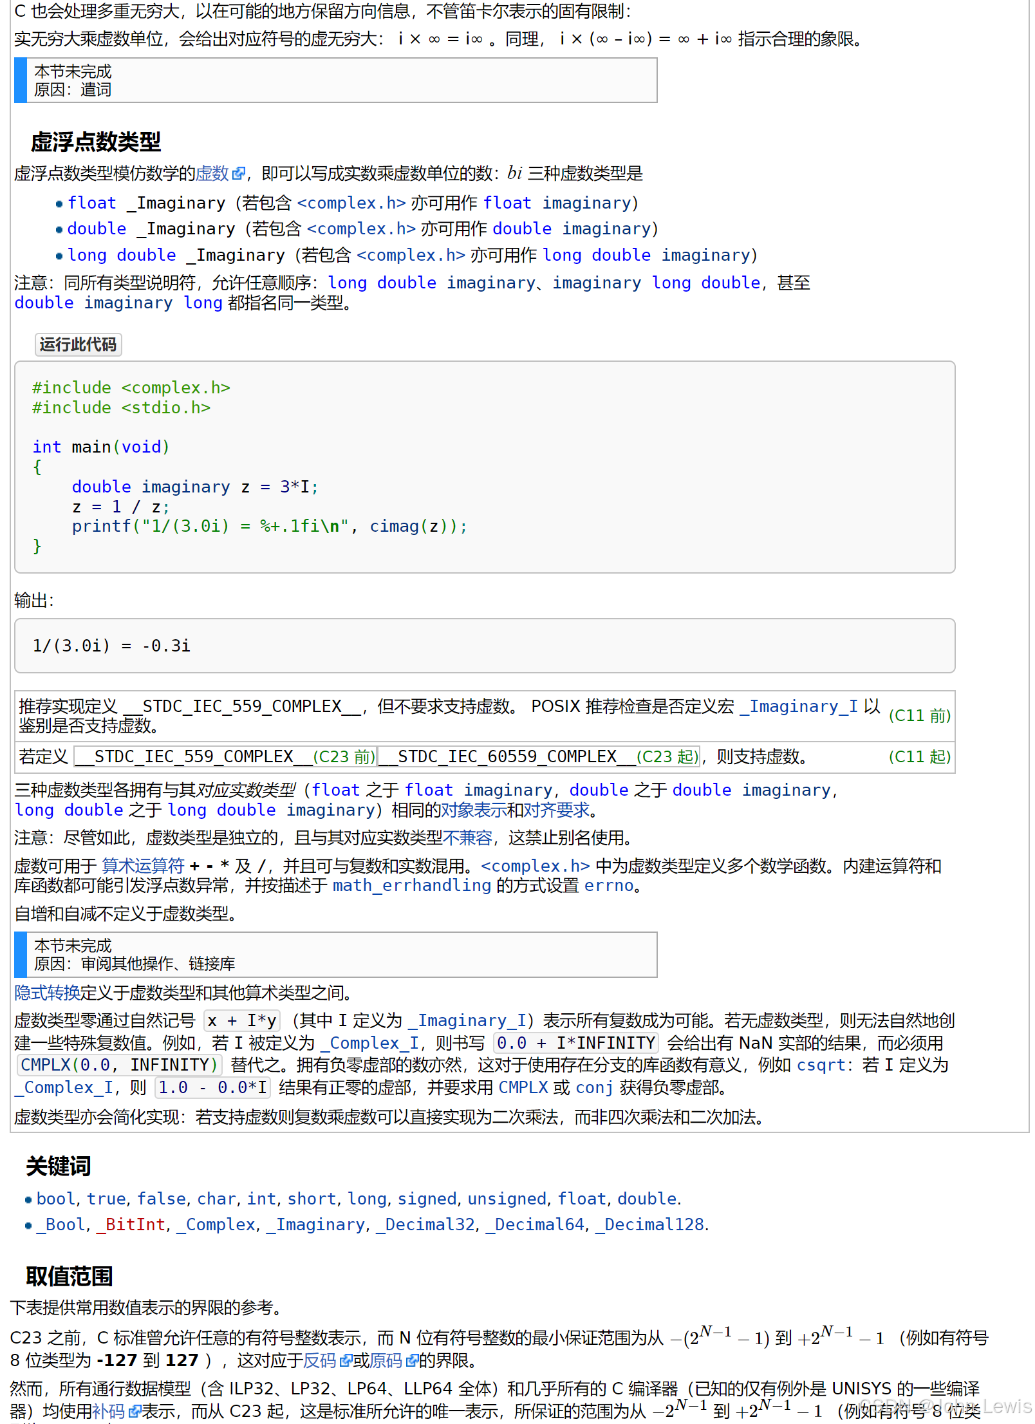Open the csqrt function link
The height and width of the screenshot is (1424, 1035).
coord(821,1065)
